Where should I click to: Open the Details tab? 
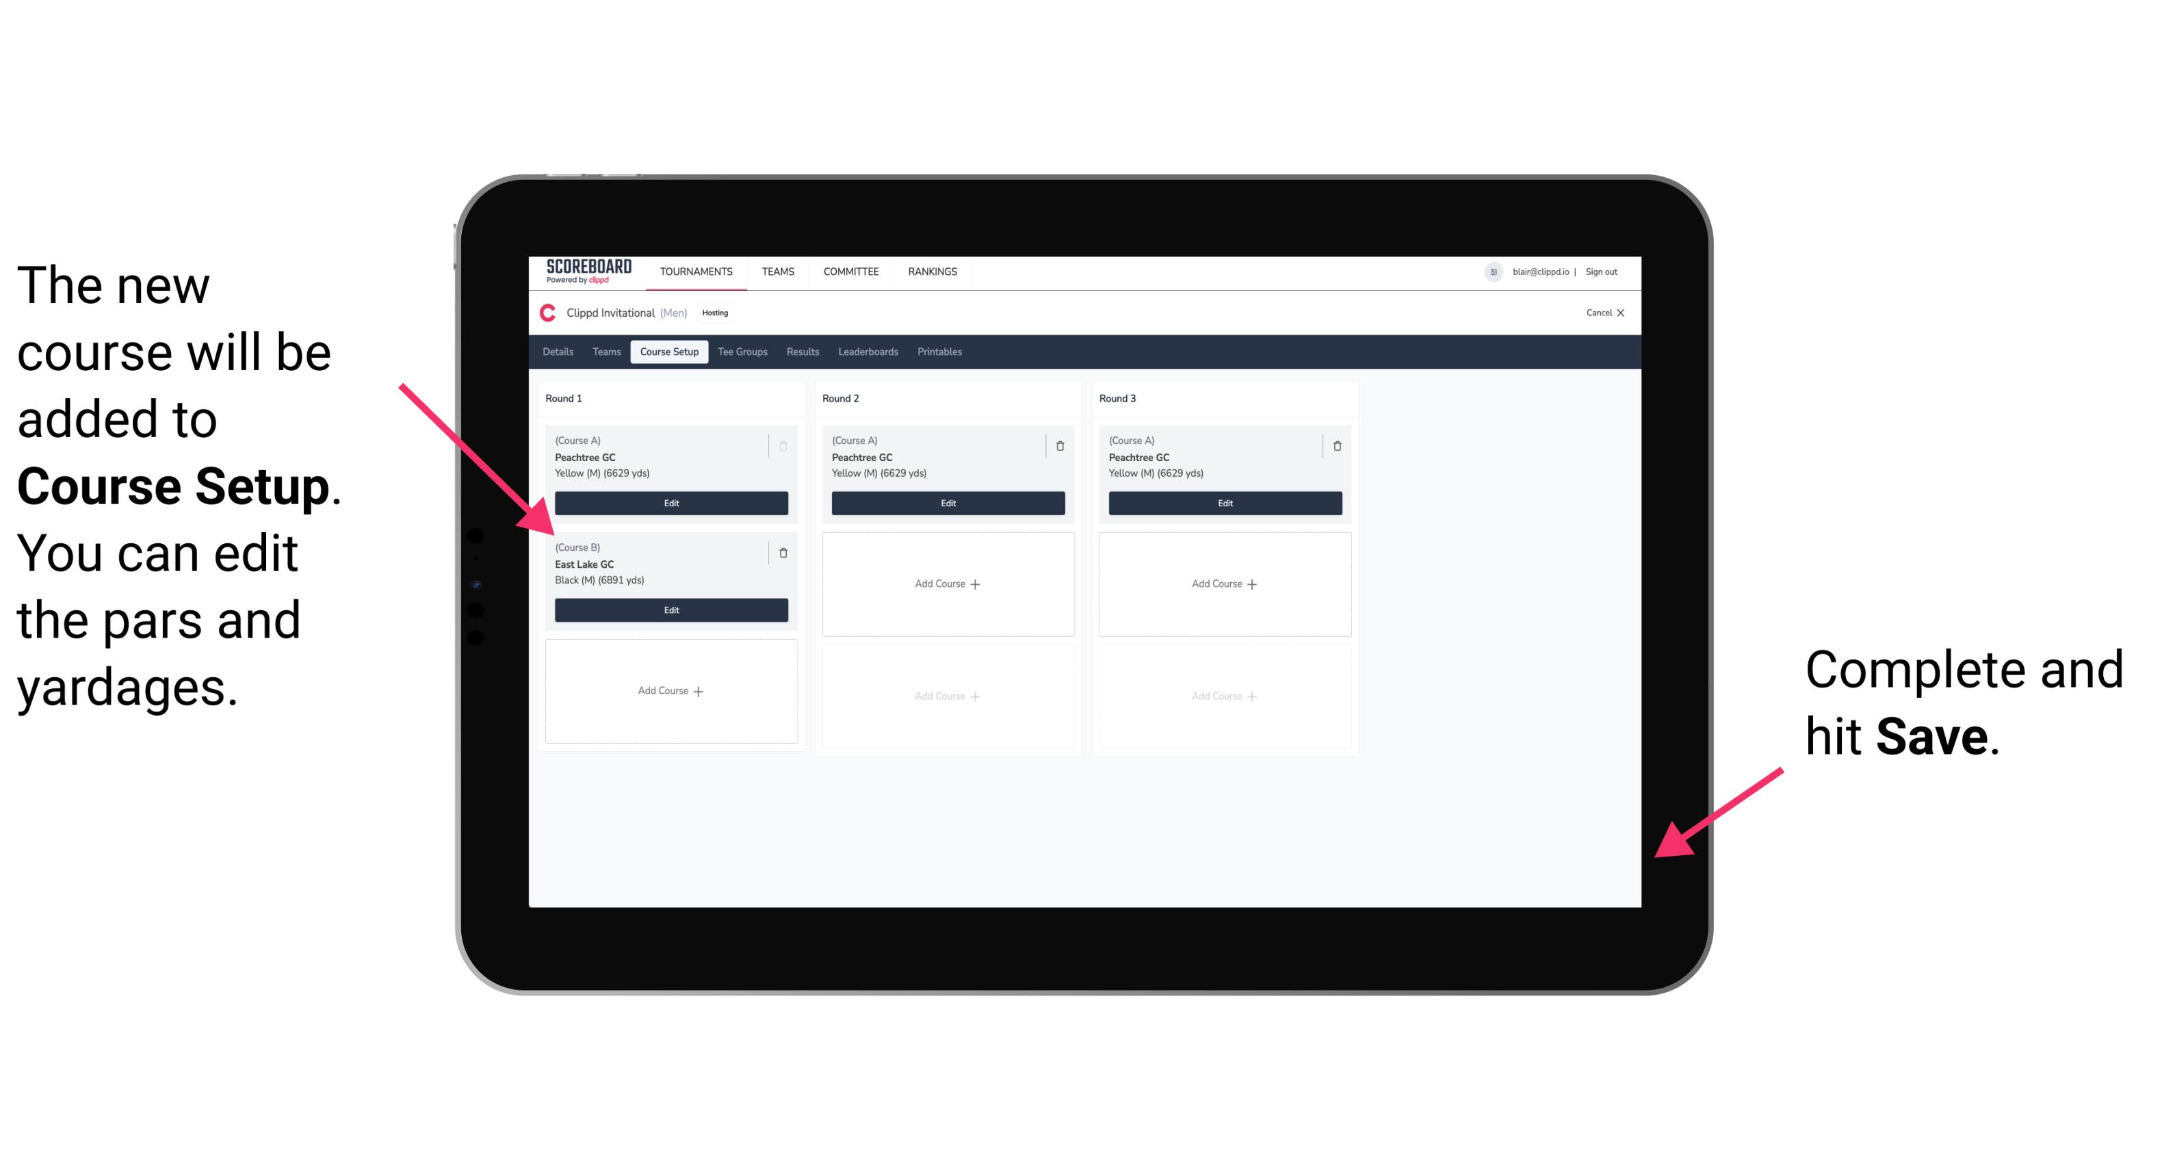560,352
